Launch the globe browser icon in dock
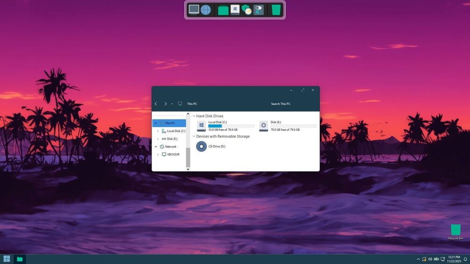This screenshot has width=470, height=264. 206,10
